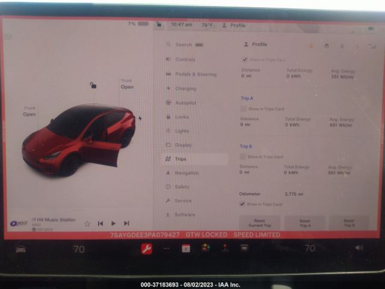The image size is (385, 289).
Task: Tap the Odometer 2,775 mi reading
Action: click(294, 194)
